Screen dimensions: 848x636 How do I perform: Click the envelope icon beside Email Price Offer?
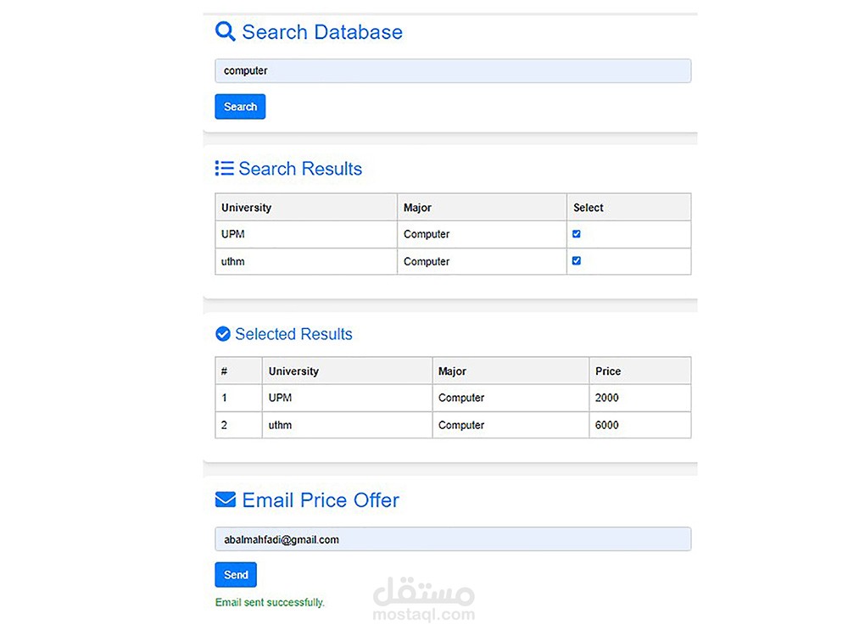click(x=226, y=499)
